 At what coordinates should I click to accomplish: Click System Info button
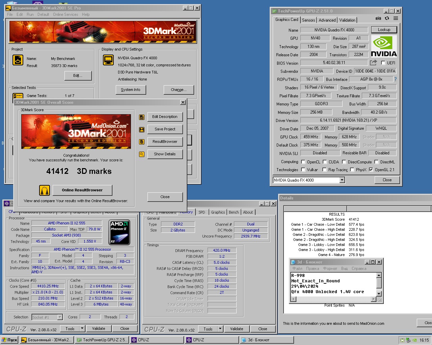131,90
